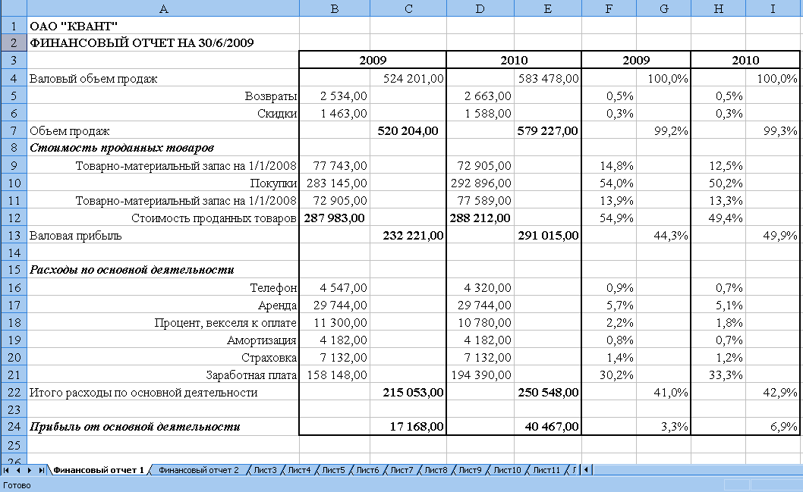Select the Амортизация label cell
This screenshot has width=803, height=492.
click(x=163, y=340)
